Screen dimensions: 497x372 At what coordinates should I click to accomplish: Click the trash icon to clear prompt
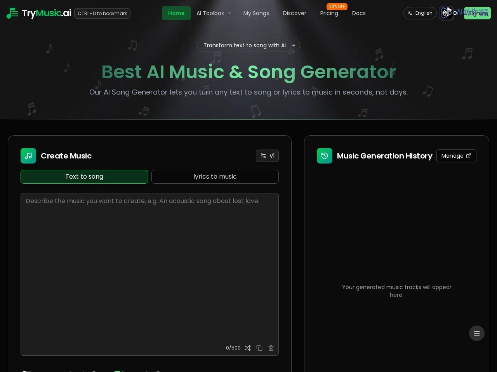point(271,348)
